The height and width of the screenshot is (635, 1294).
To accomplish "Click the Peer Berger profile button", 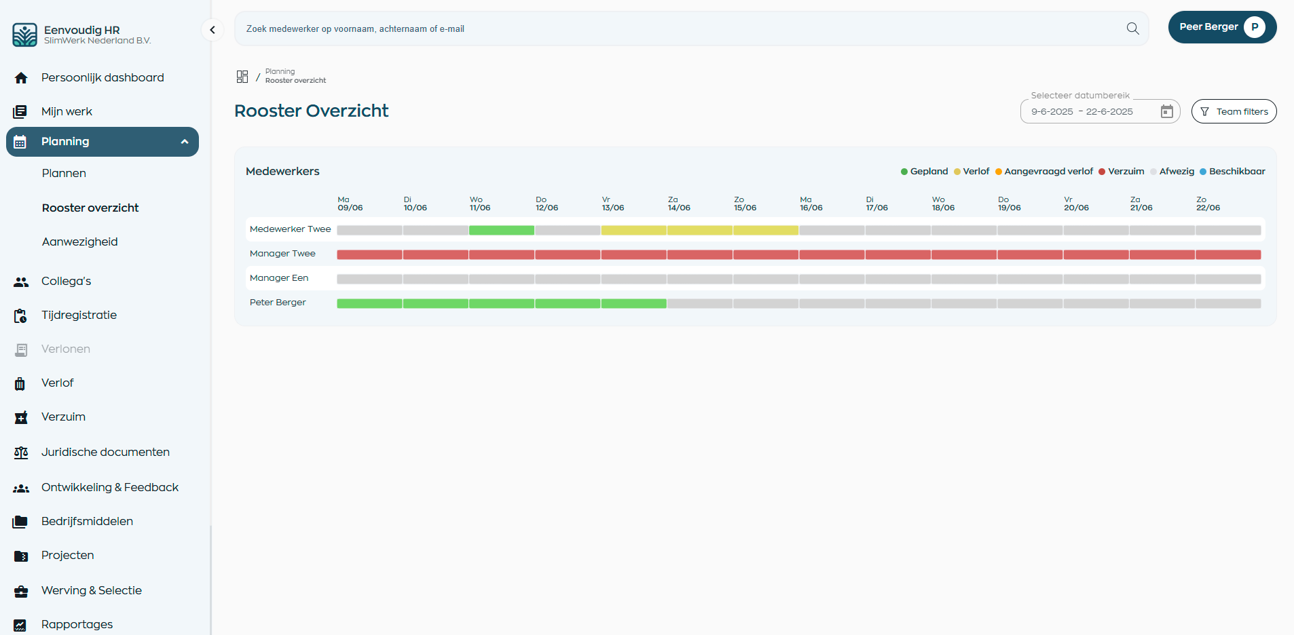I will (1221, 27).
